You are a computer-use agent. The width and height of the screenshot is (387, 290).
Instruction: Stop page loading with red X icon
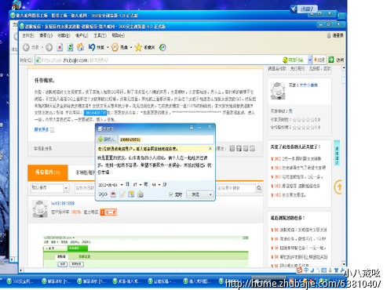(60, 47)
